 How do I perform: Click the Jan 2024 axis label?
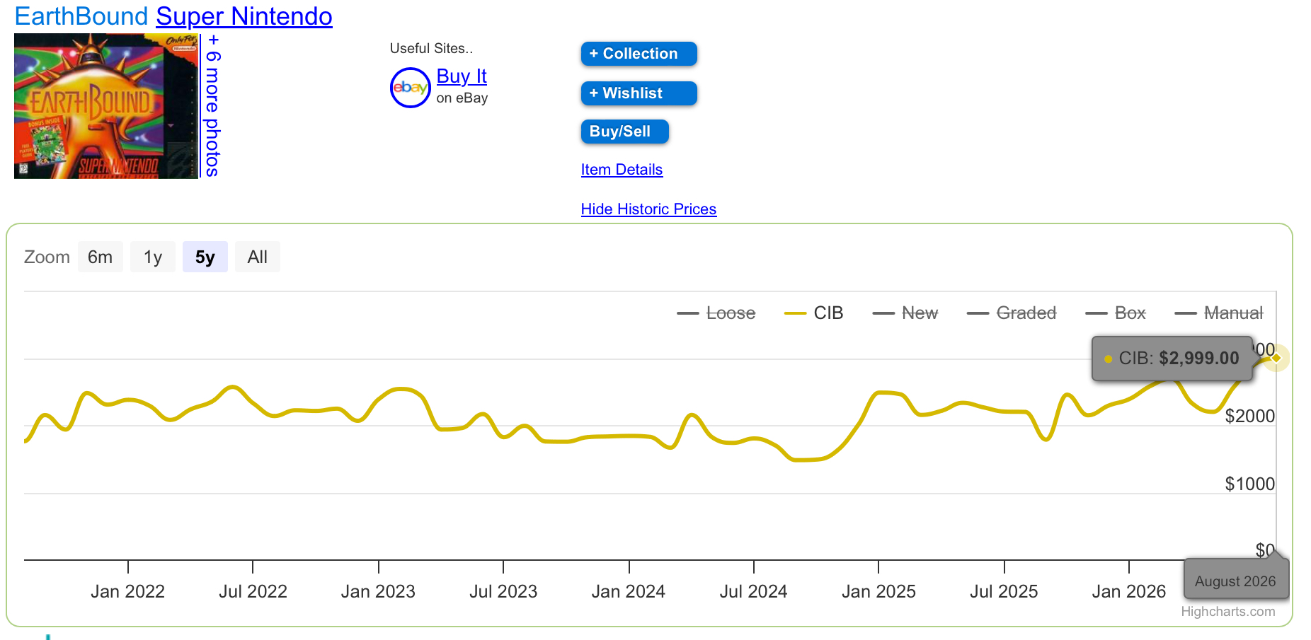[629, 591]
